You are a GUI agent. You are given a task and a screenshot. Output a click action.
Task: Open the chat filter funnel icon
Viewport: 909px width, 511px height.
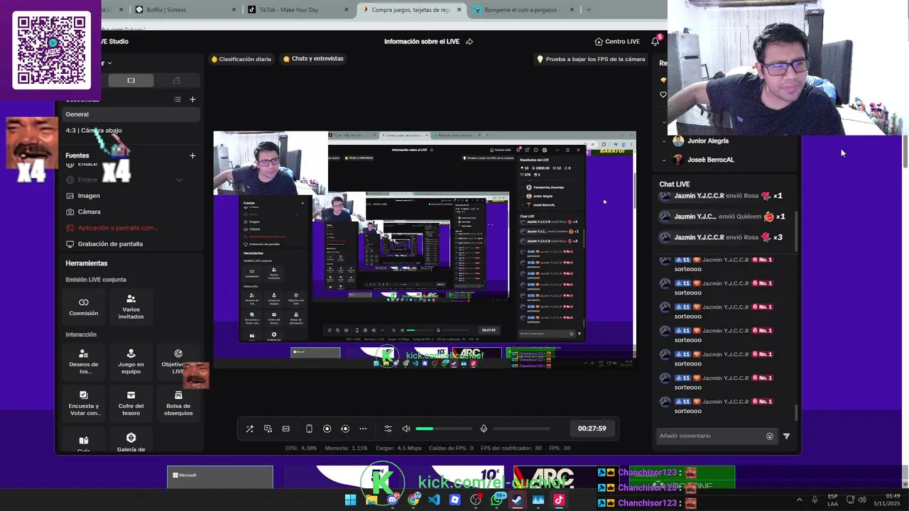coord(786,436)
